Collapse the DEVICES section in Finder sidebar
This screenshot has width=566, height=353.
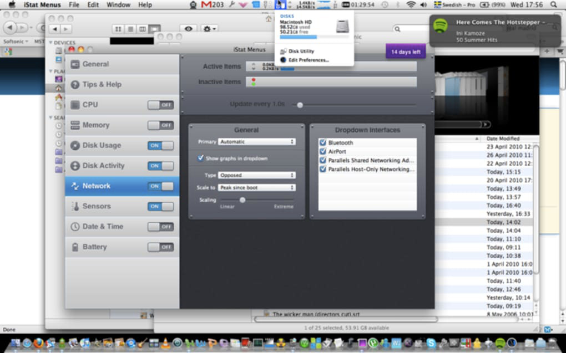click(x=51, y=43)
